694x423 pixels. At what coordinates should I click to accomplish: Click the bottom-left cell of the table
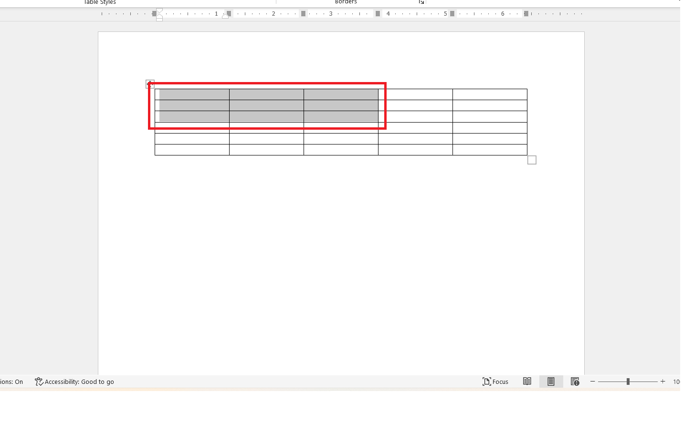[x=192, y=150]
